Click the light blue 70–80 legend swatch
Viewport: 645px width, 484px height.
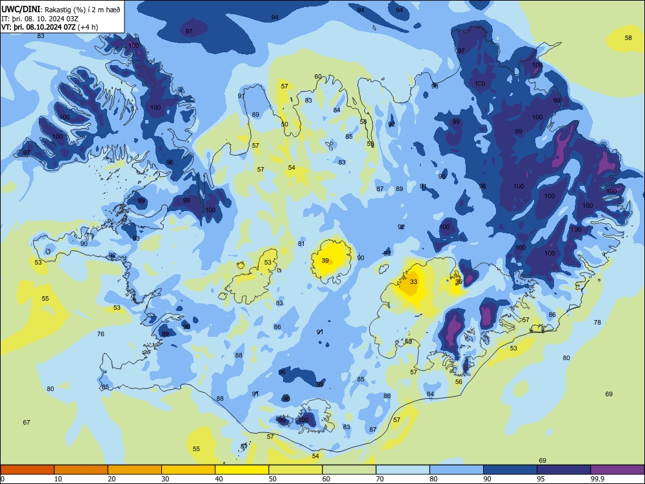coord(402,470)
